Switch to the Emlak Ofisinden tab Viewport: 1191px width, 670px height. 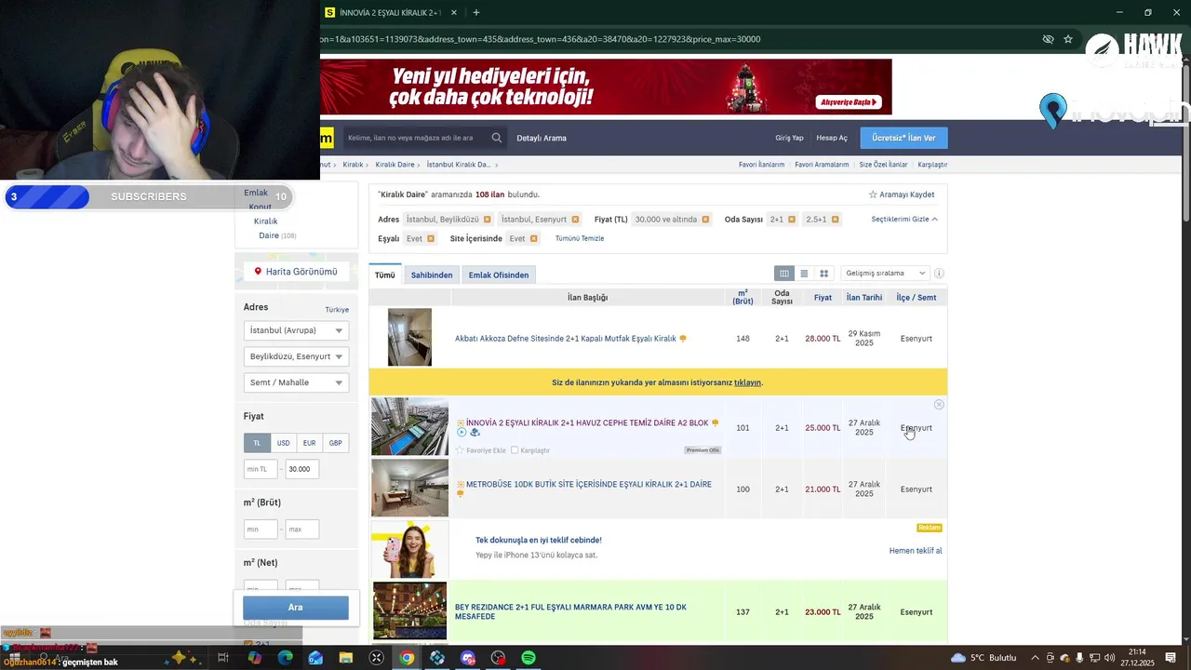click(x=499, y=275)
